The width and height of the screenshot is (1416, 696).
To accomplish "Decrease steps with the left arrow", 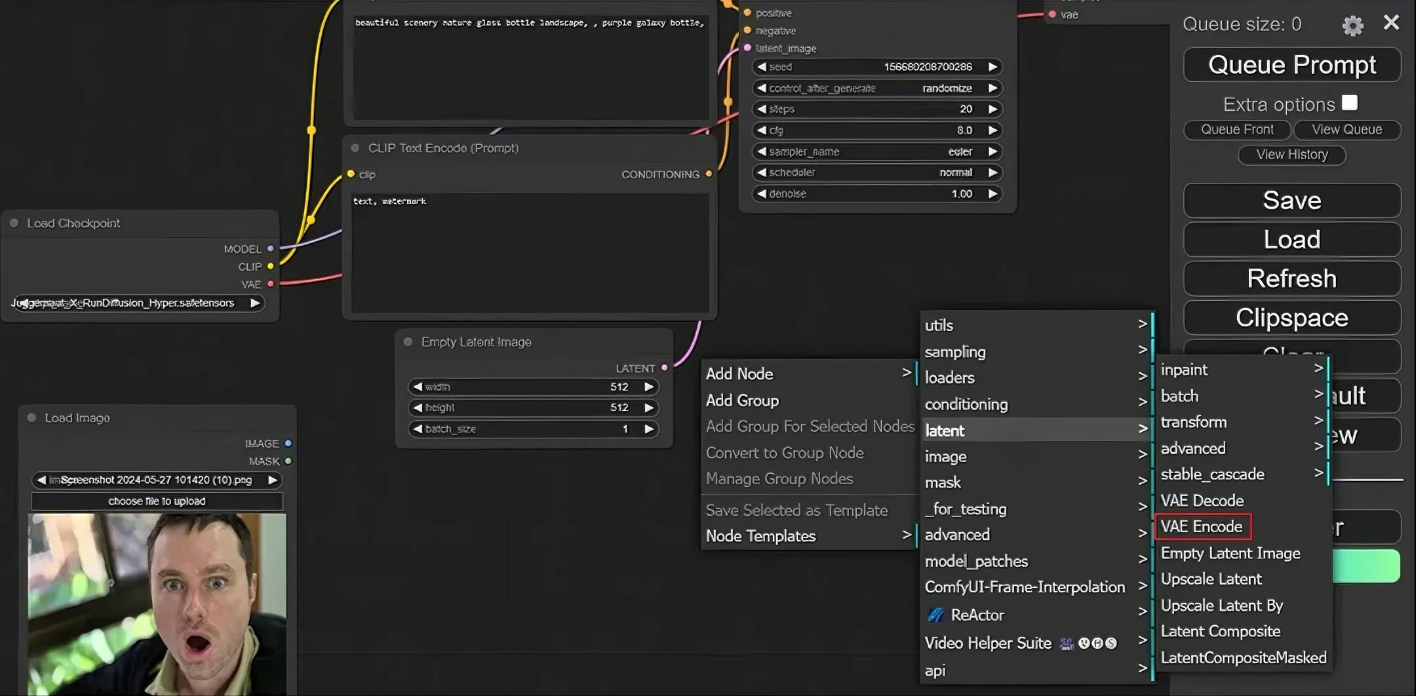I will (762, 109).
